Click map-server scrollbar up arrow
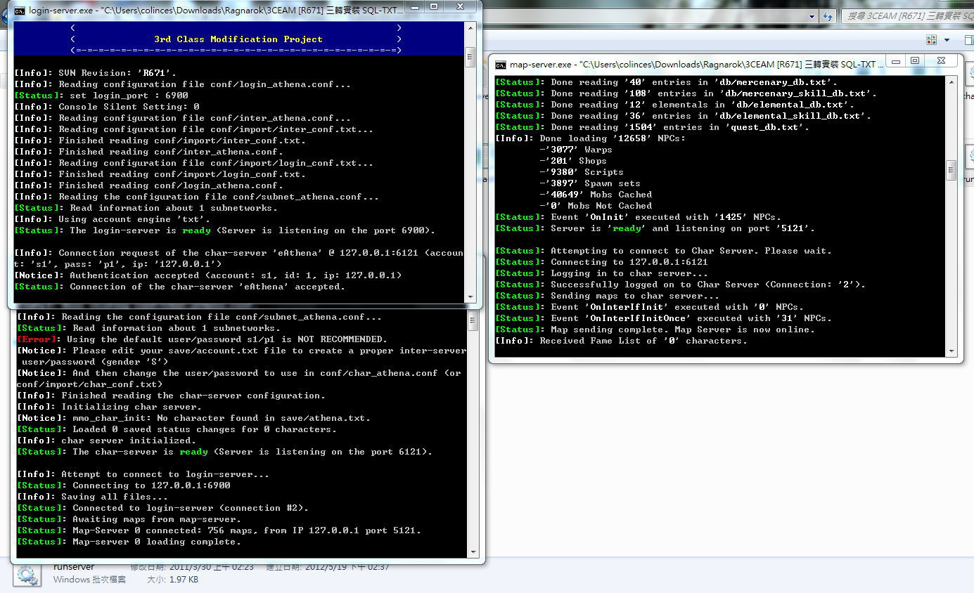This screenshot has width=974, height=593. point(951,81)
